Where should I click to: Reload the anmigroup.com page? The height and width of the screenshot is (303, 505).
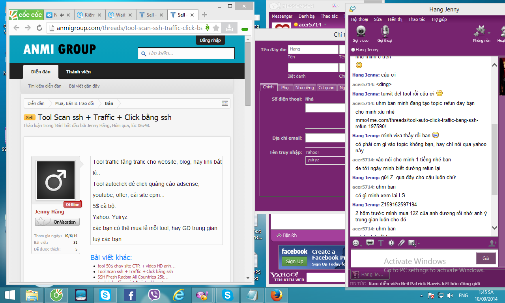[x=39, y=28]
